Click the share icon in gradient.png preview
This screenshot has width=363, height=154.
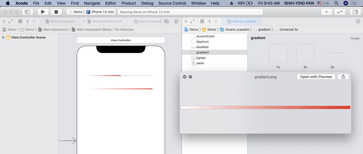click(343, 76)
